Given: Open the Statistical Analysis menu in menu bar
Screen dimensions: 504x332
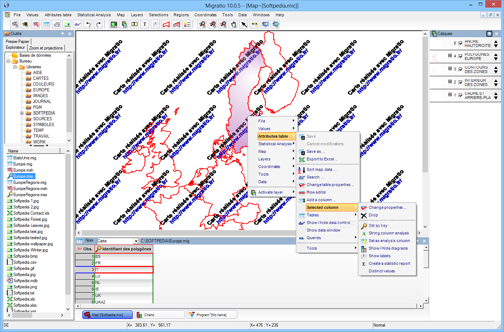Looking at the screenshot, I should [94, 15].
